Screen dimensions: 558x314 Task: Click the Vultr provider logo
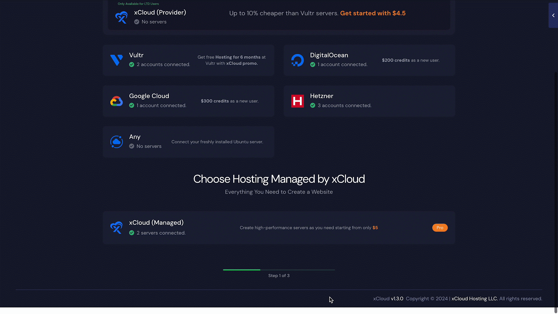click(116, 60)
